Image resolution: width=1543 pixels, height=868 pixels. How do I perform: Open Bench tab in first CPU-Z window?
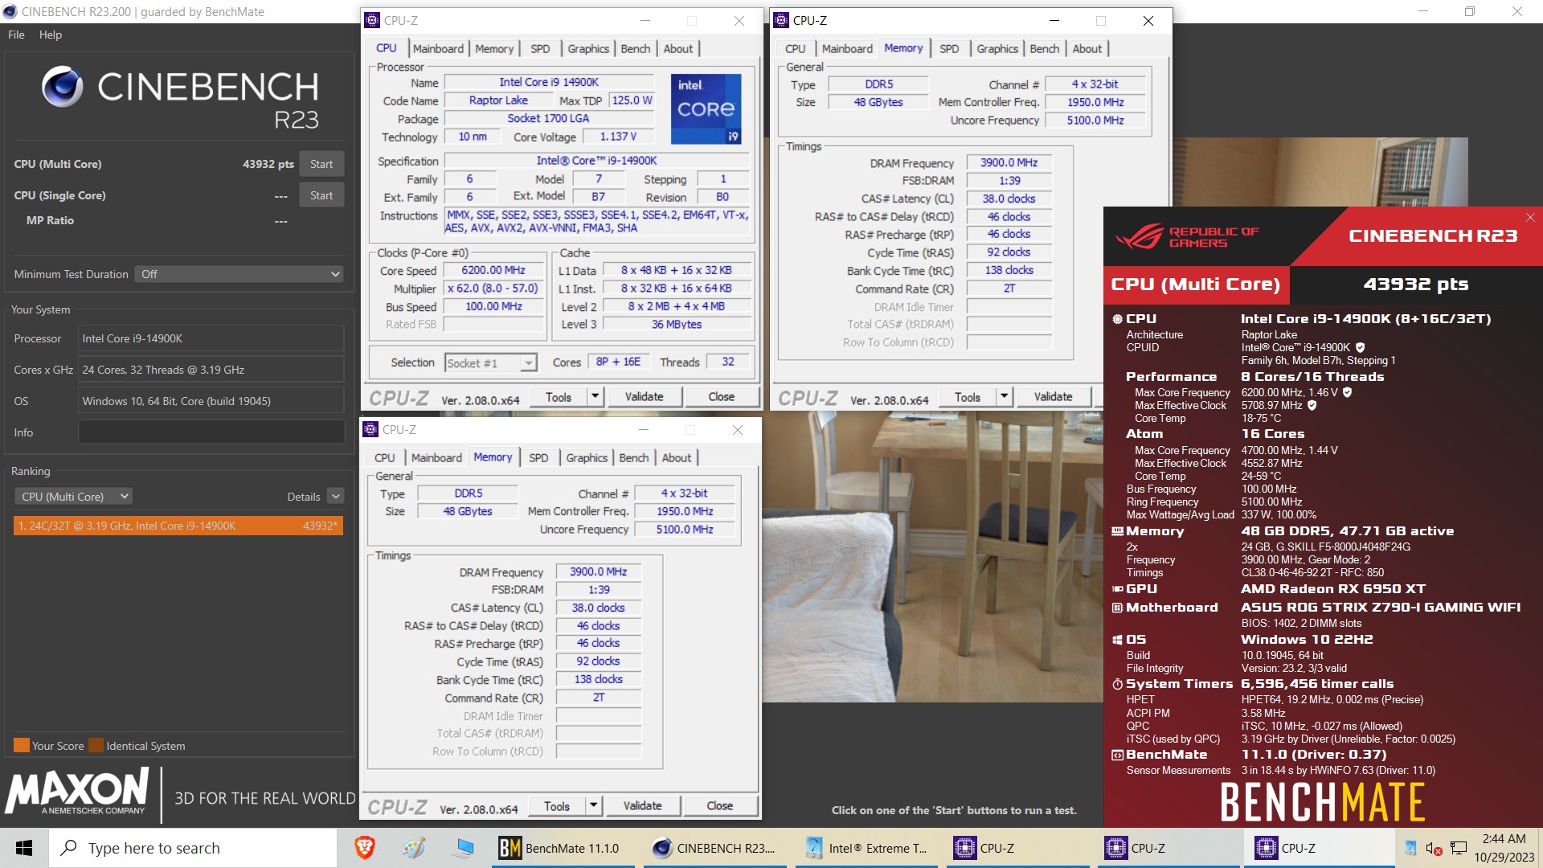(x=635, y=48)
